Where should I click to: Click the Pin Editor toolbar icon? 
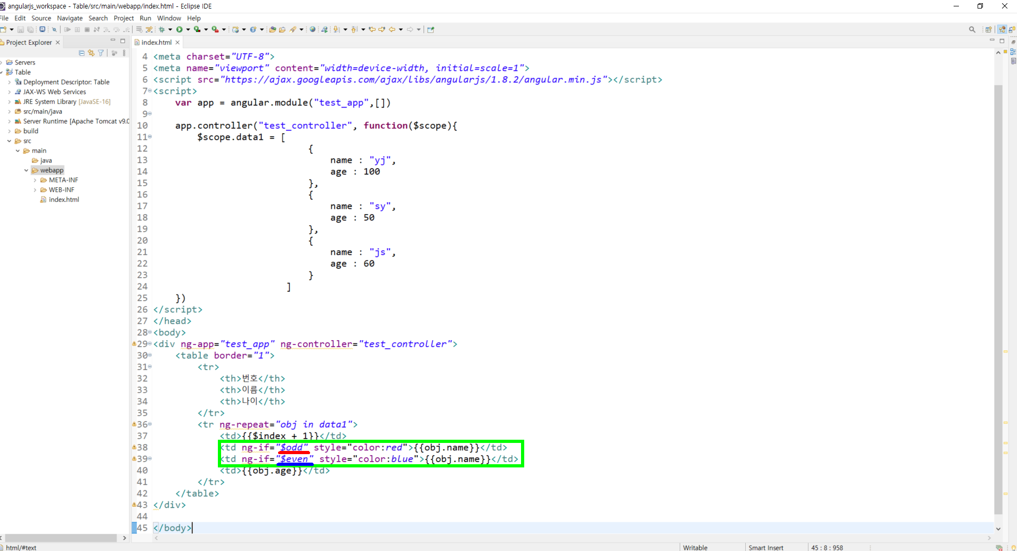tap(430, 29)
